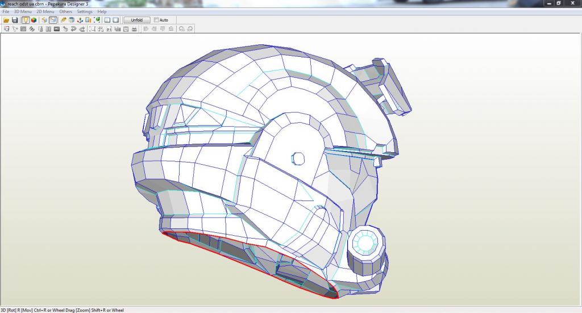Viewport: 582px width, 313px height.
Task: Restore the window with the title bar restore button
Action: [x=559, y=3]
